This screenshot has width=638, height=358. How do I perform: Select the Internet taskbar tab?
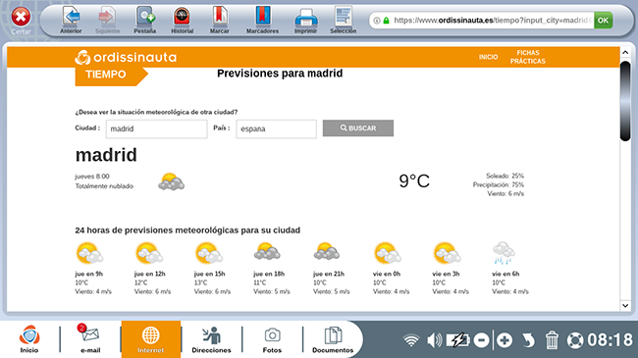[x=151, y=339]
